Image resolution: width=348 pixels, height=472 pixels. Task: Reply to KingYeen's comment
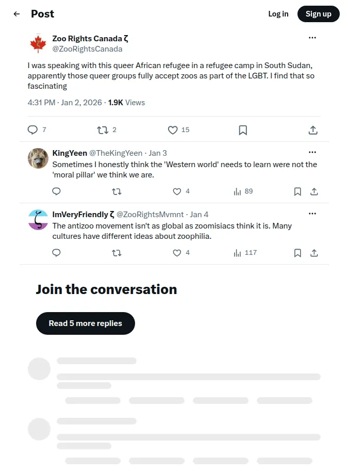56,191
